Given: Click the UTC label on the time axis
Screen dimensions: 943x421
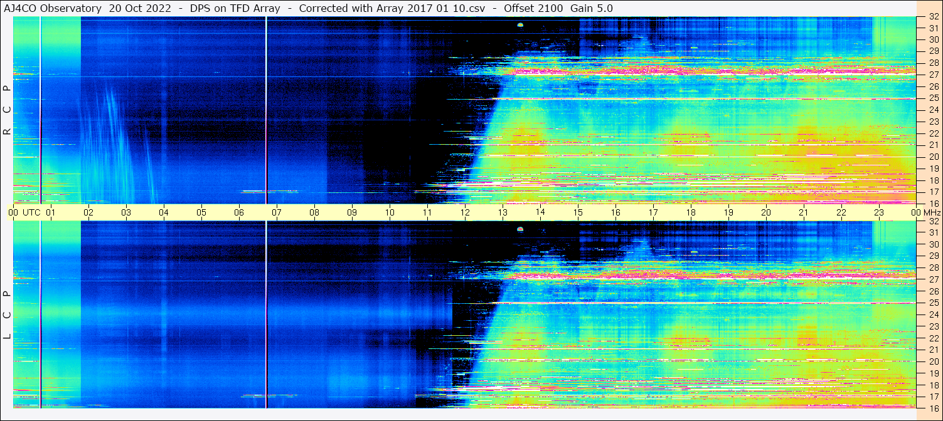Looking at the screenshot, I should click(31, 212).
